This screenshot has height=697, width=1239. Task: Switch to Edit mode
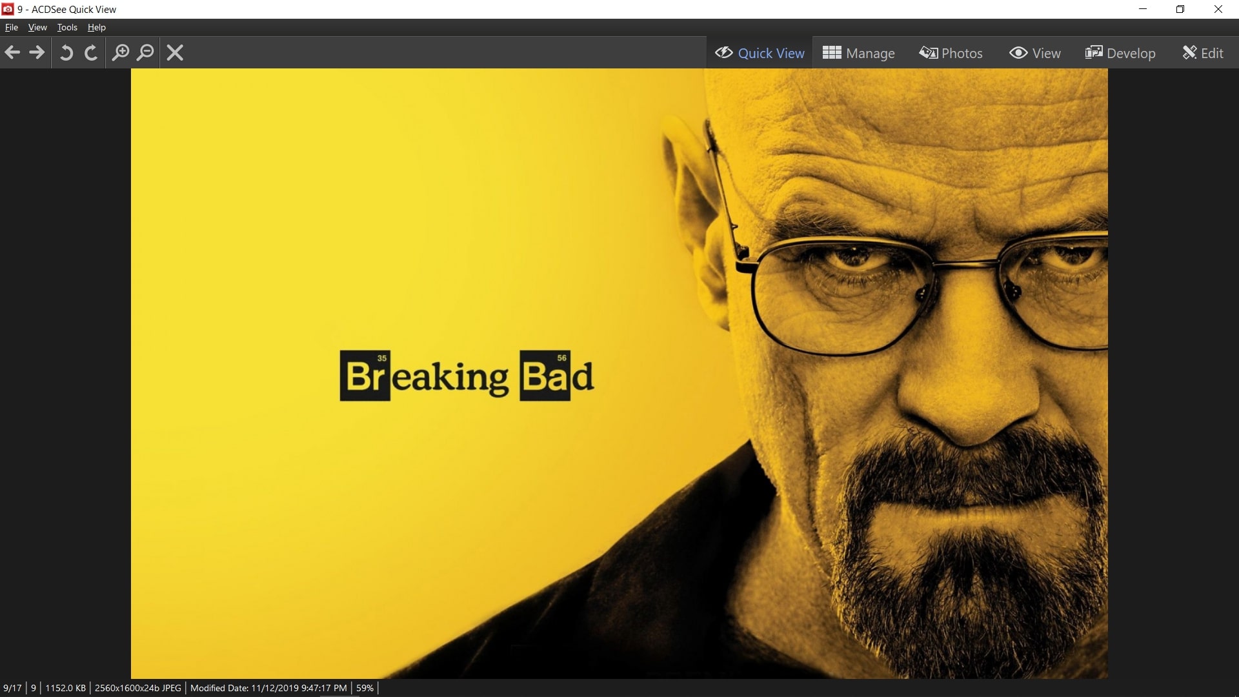[x=1203, y=53]
